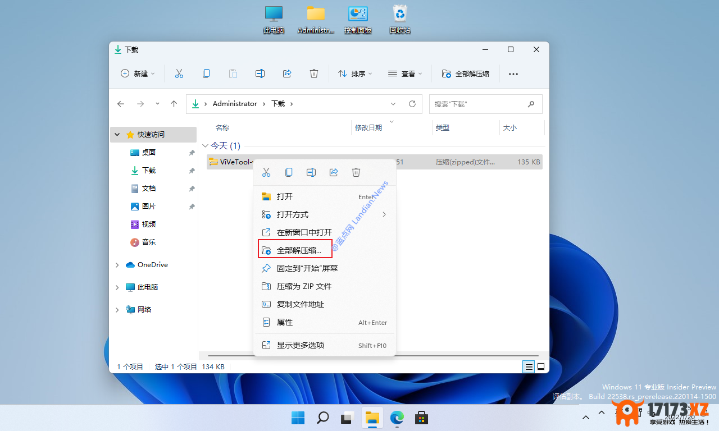Screen dimensions: 719x431
Task: Click the Copy icon in the Explorer toolbar
Action: 206,74
